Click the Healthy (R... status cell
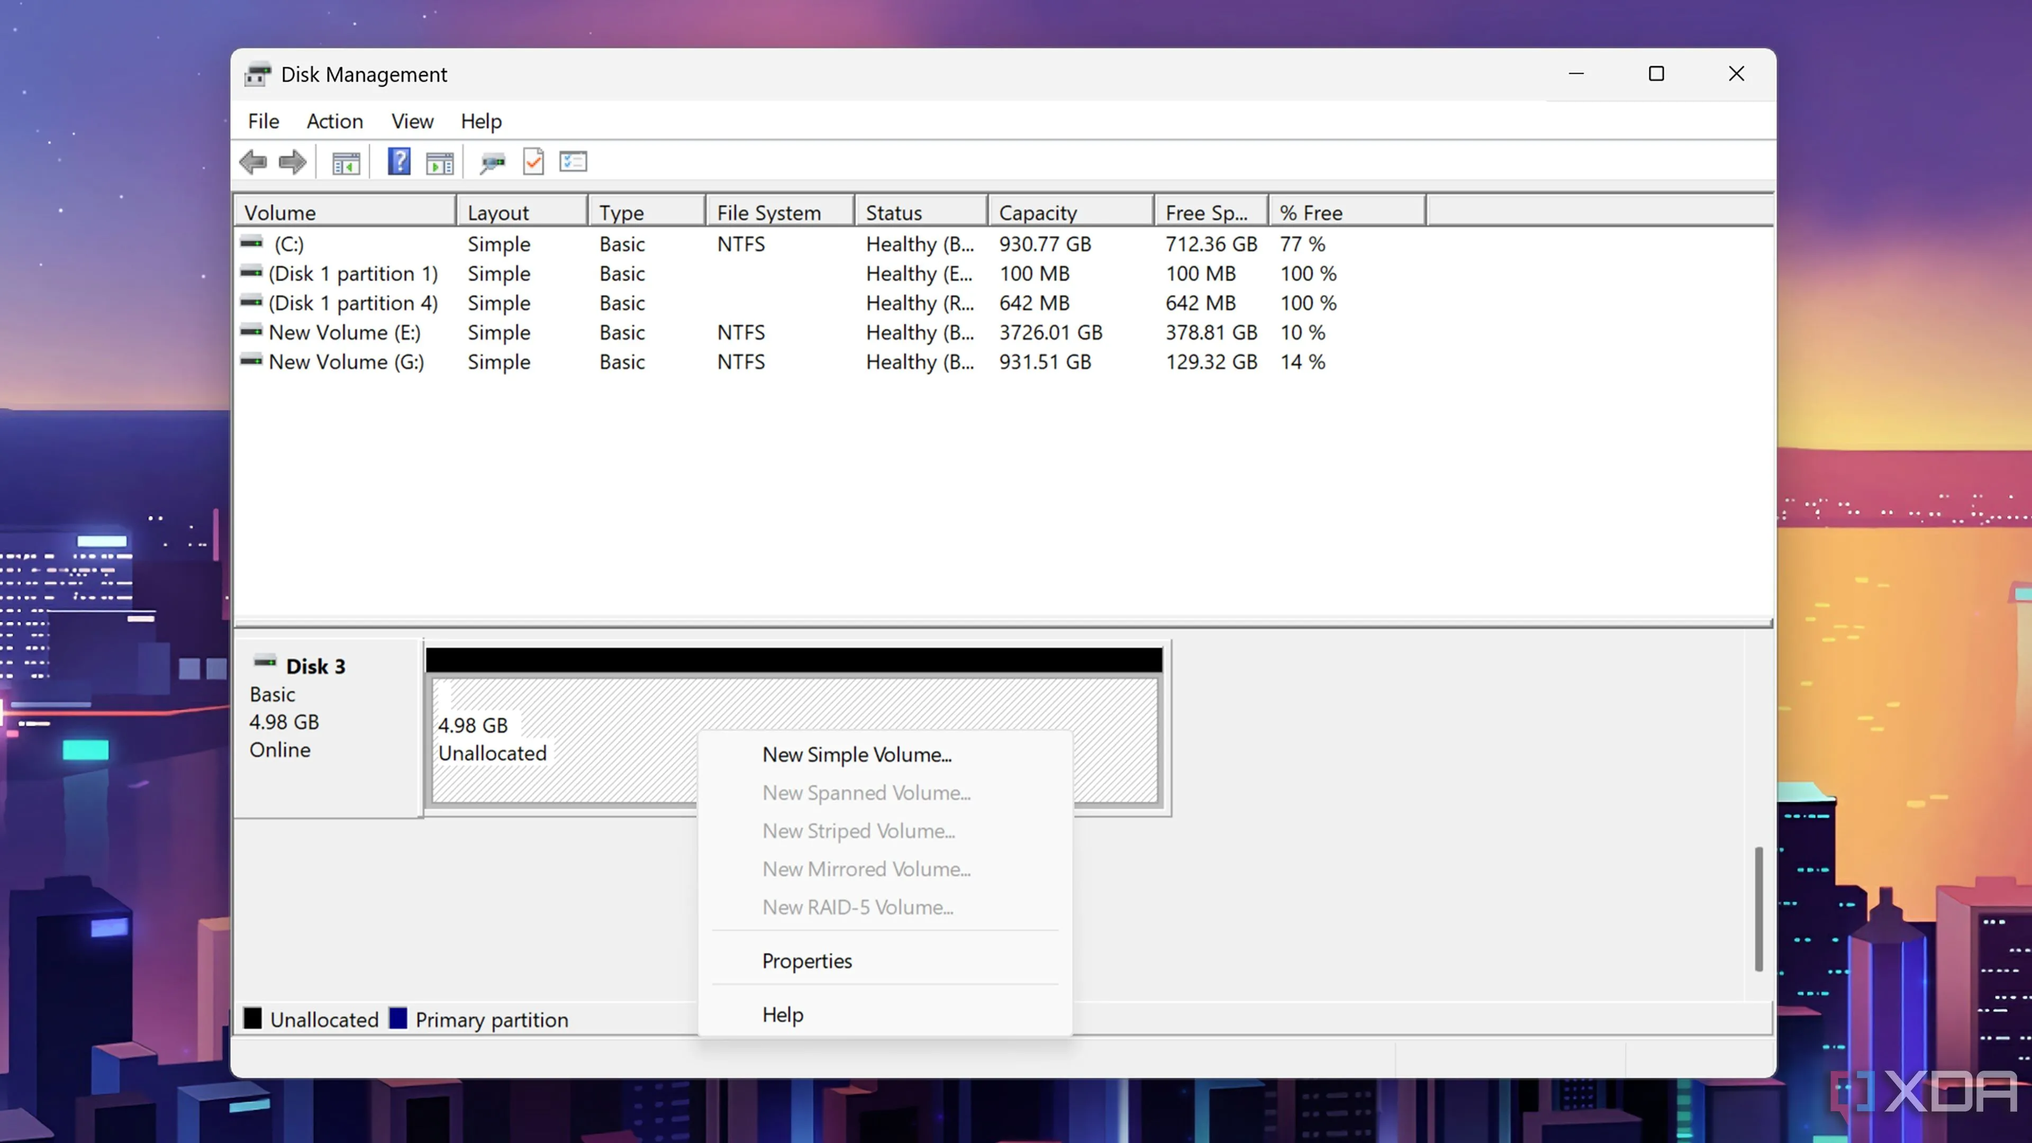 pos(920,303)
